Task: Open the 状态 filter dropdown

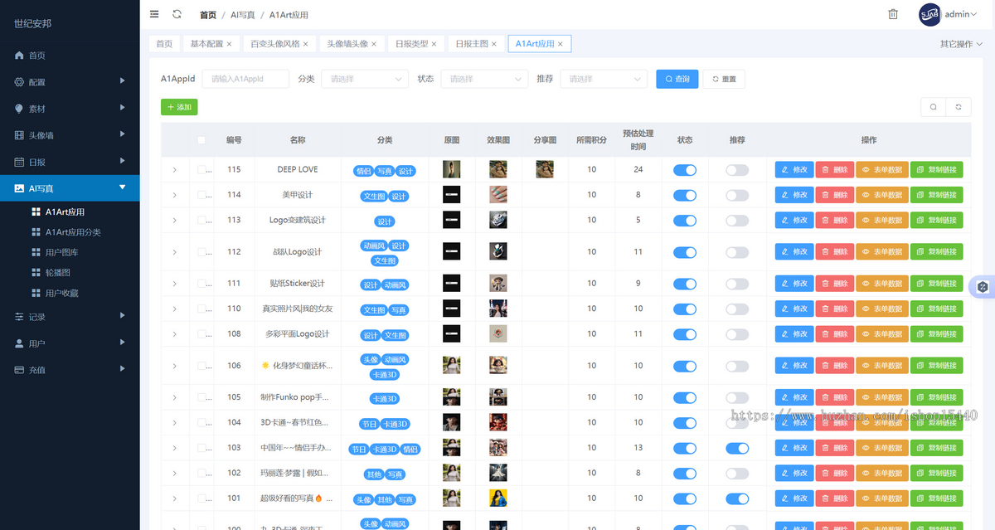Action: [x=484, y=79]
